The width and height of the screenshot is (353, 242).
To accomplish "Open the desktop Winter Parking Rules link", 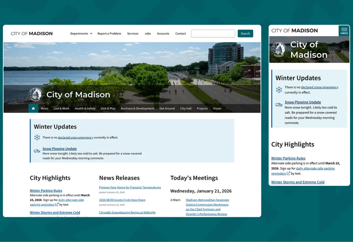I will click(x=46, y=190).
